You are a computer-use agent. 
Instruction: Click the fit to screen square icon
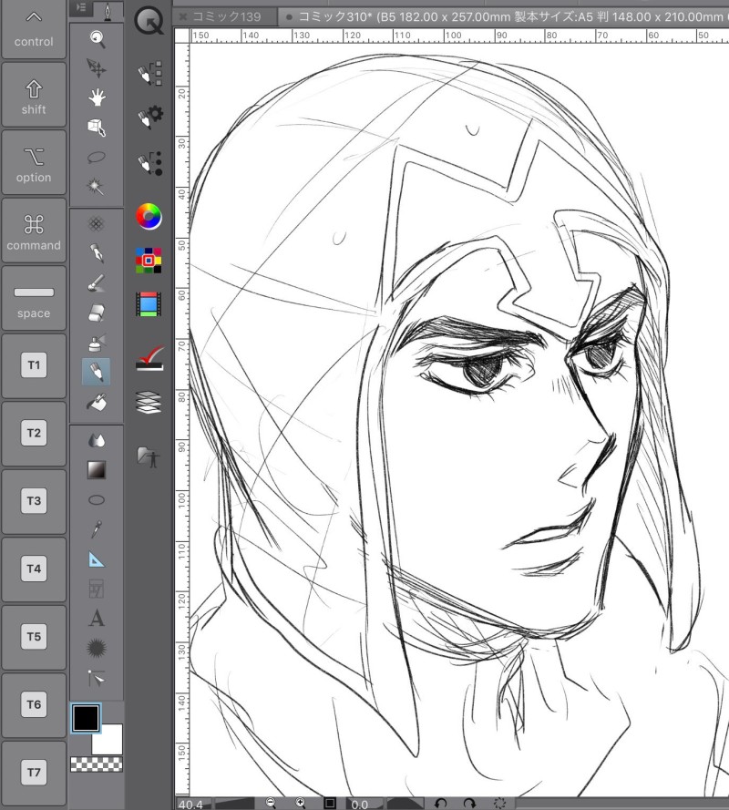point(330,803)
